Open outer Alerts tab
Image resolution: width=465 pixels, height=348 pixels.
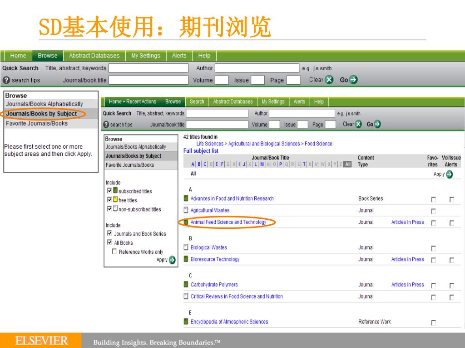pos(179,56)
